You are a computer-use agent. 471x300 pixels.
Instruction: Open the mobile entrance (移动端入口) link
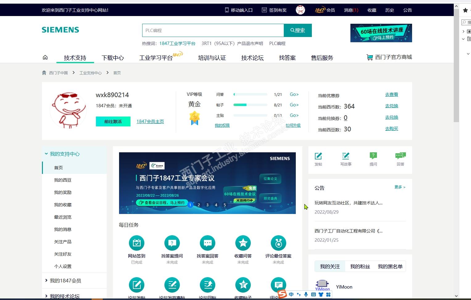click(x=239, y=10)
